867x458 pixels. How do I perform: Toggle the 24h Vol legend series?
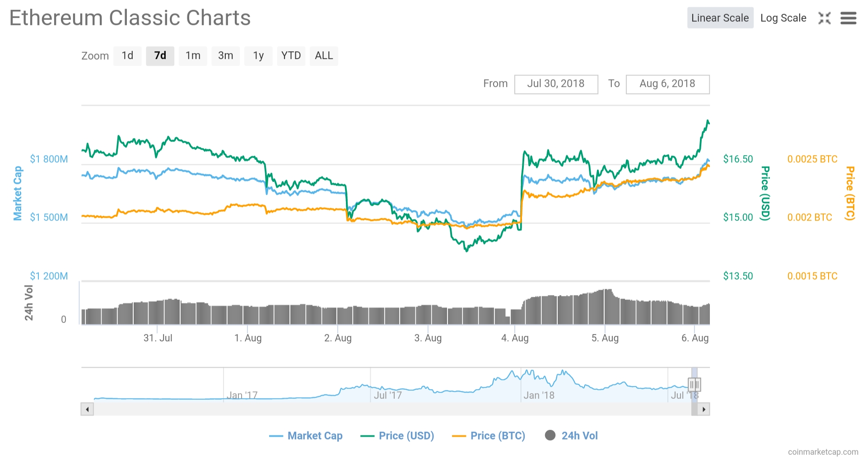coord(571,435)
